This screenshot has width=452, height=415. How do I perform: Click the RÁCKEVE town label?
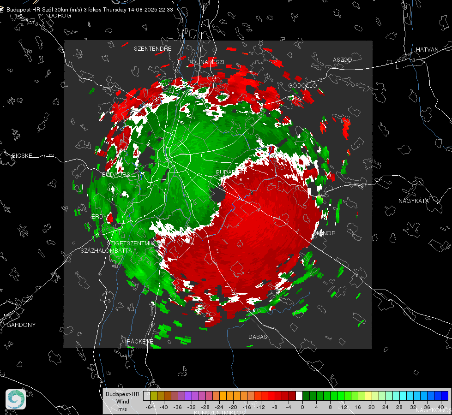[140, 341]
